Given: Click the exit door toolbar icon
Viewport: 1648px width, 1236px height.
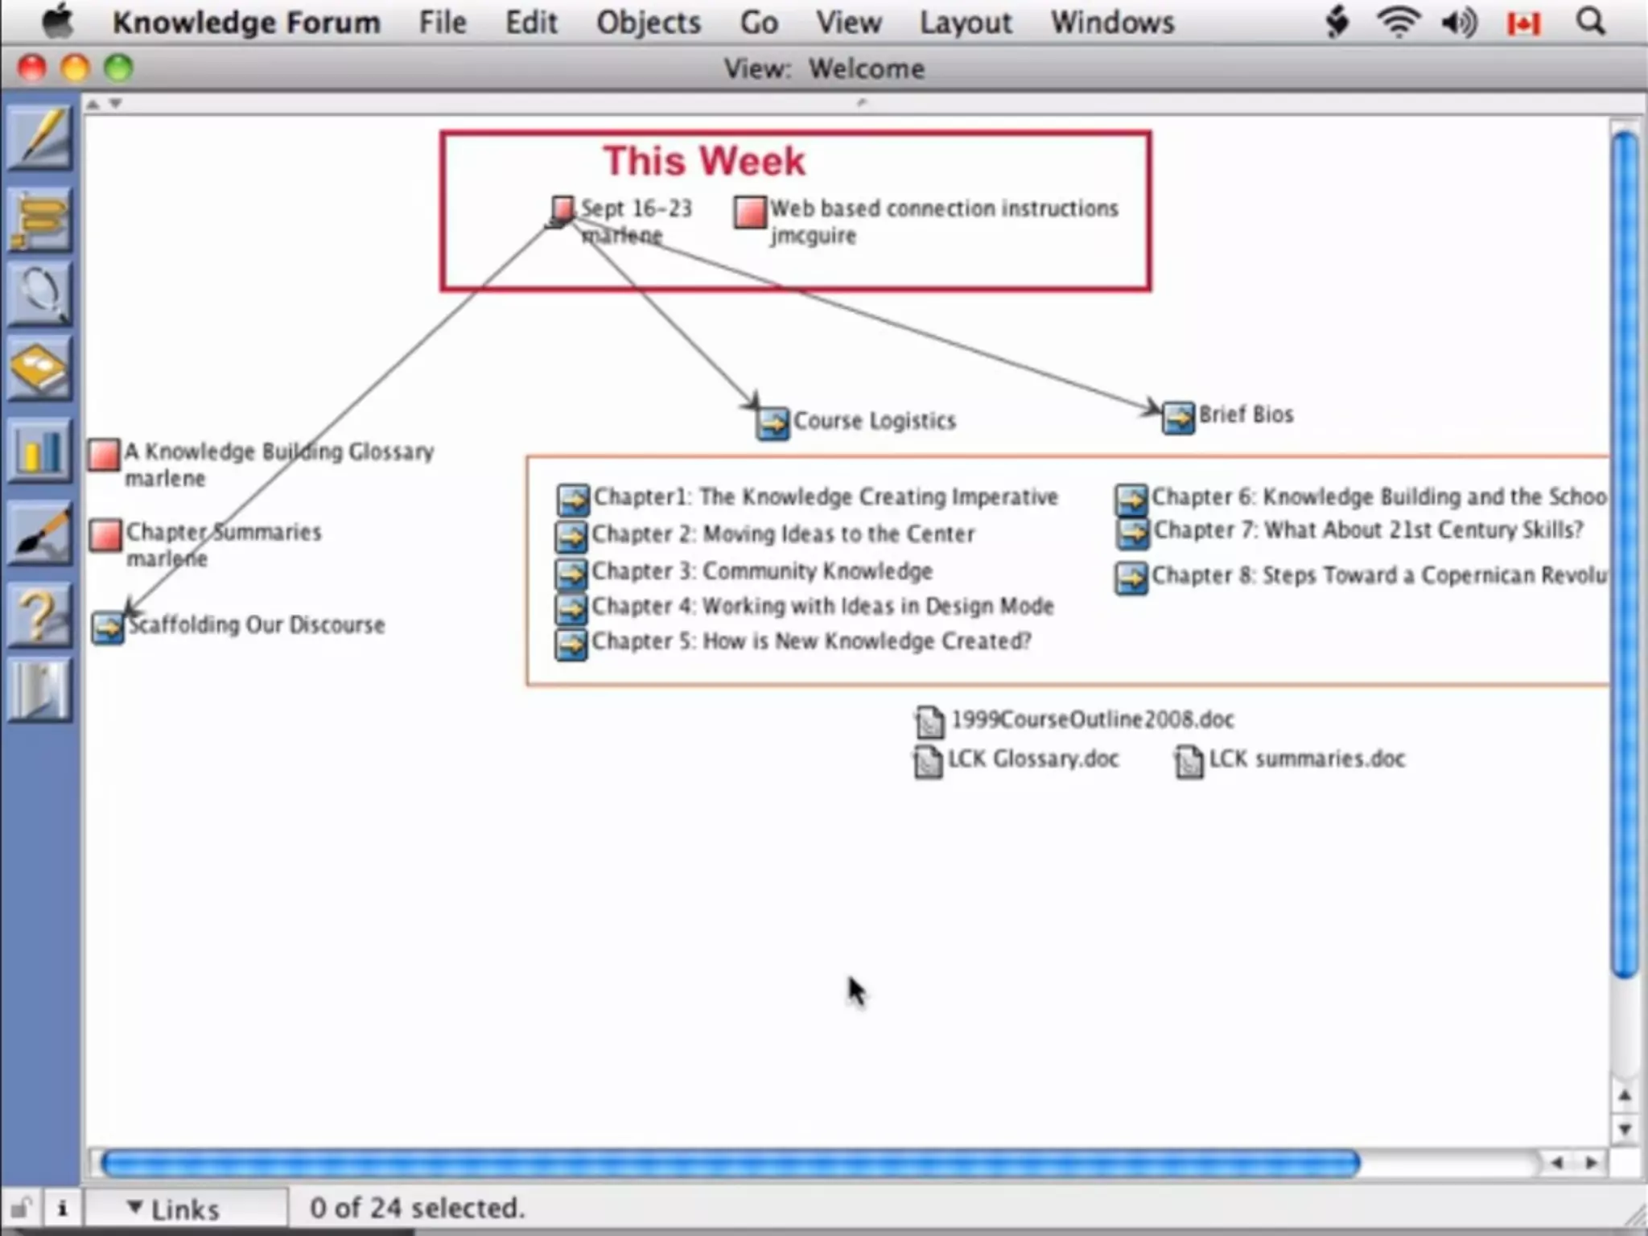Looking at the screenshot, I should click(x=40, y=690).
